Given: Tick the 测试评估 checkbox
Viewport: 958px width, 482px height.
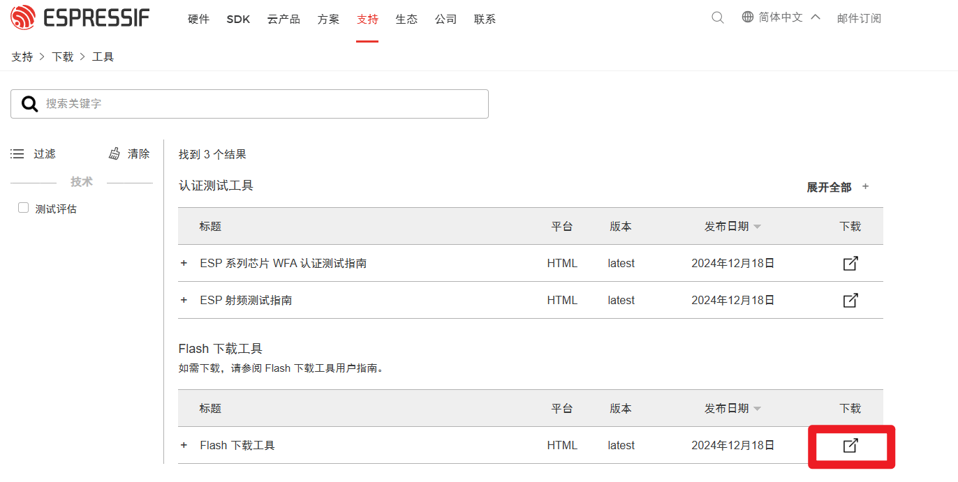Looking at the screenshot, I should [24, 208].
